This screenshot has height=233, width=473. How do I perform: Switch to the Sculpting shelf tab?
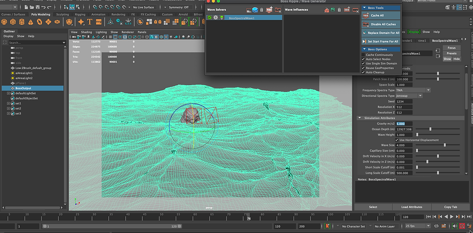click(x=62, y=14)
